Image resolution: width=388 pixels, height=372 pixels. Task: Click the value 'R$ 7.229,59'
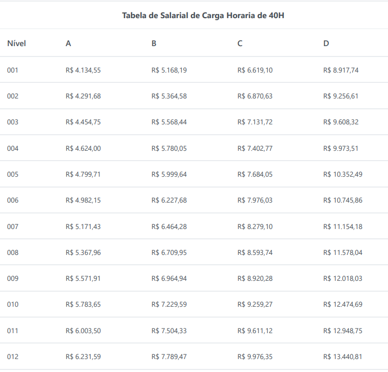169,305
